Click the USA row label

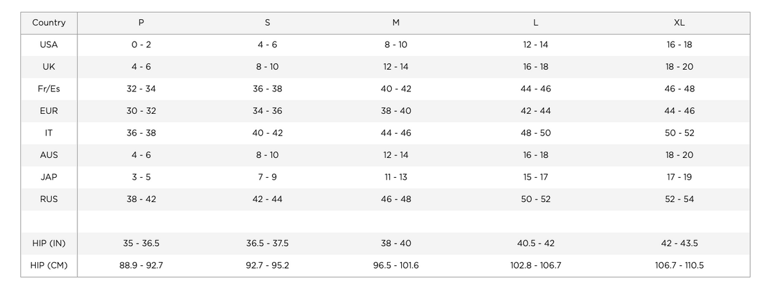[x=49, y=45]
